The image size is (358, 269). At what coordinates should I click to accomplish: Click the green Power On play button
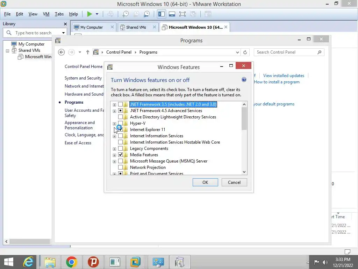[x=89, y=14]
